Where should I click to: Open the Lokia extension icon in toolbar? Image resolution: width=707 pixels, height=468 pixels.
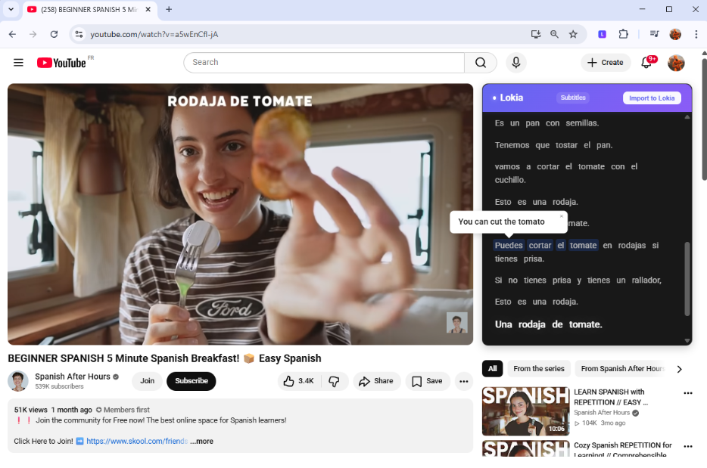pyautogui.click(x=602, y=34)
